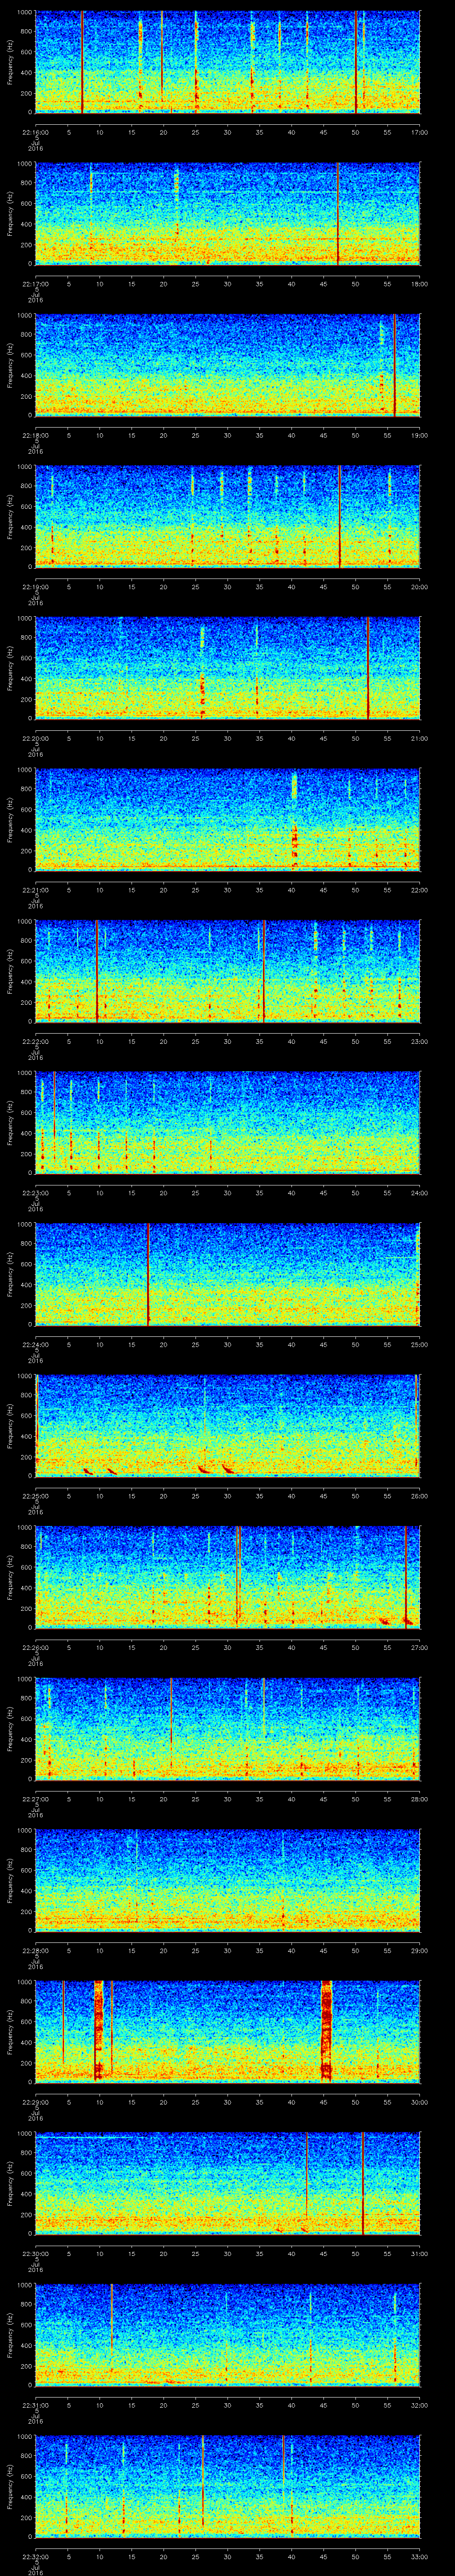Click the '21:00' end time label
The height and width of the screenshot is (2576, 455).
point(419,738)
